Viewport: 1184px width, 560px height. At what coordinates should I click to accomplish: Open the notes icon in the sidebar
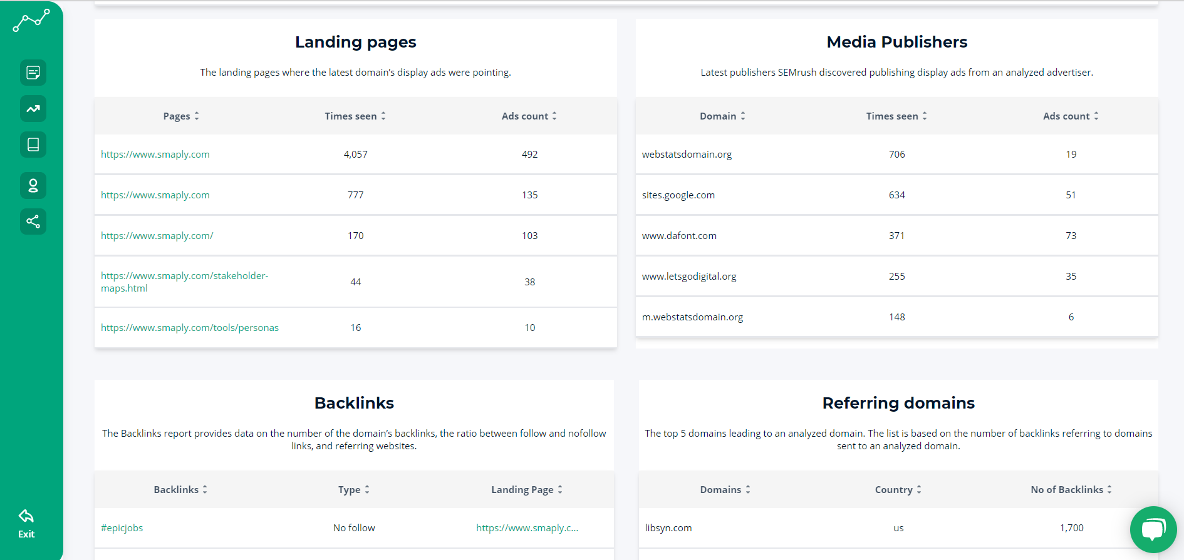pos(33,73)
